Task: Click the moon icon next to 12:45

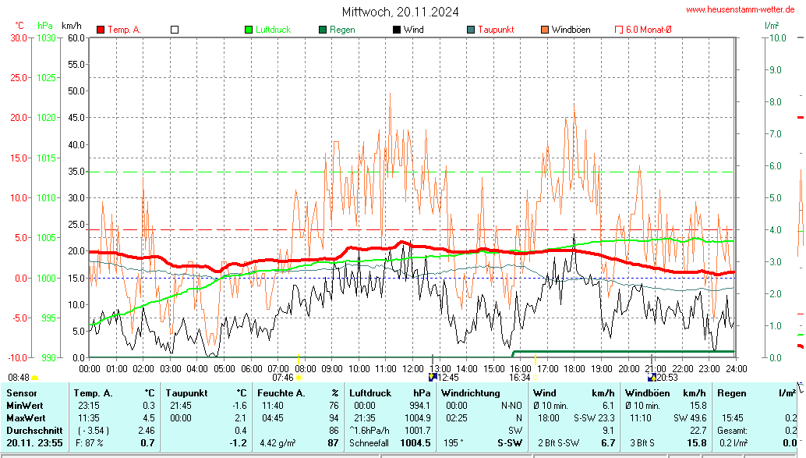Action: pyautogui.click(x=433, y=378)
